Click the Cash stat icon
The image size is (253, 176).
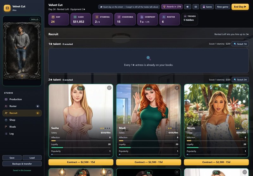coord(75,17)
